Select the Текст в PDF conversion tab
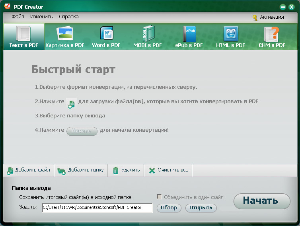 (x=24, y=37)
